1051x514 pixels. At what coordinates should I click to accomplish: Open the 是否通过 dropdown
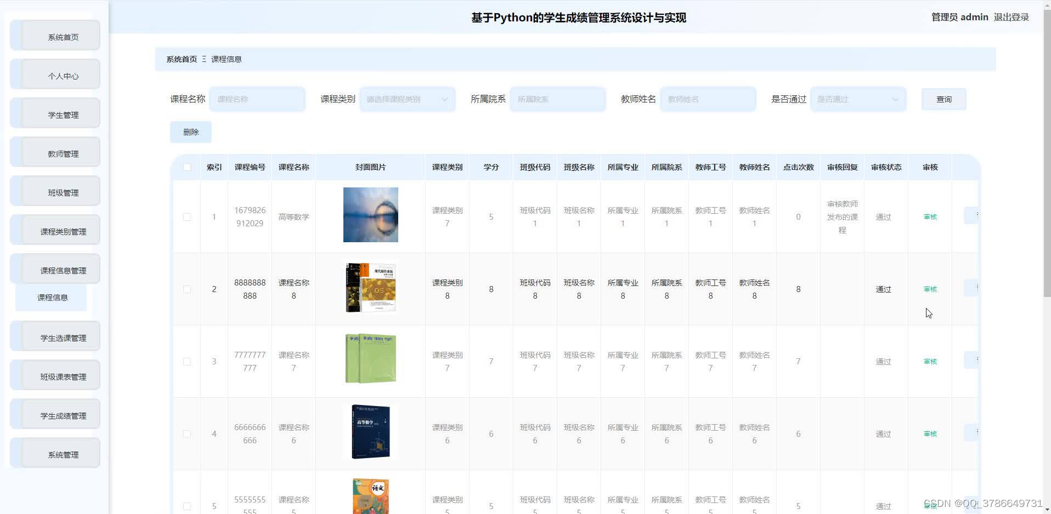pos(858,99)
